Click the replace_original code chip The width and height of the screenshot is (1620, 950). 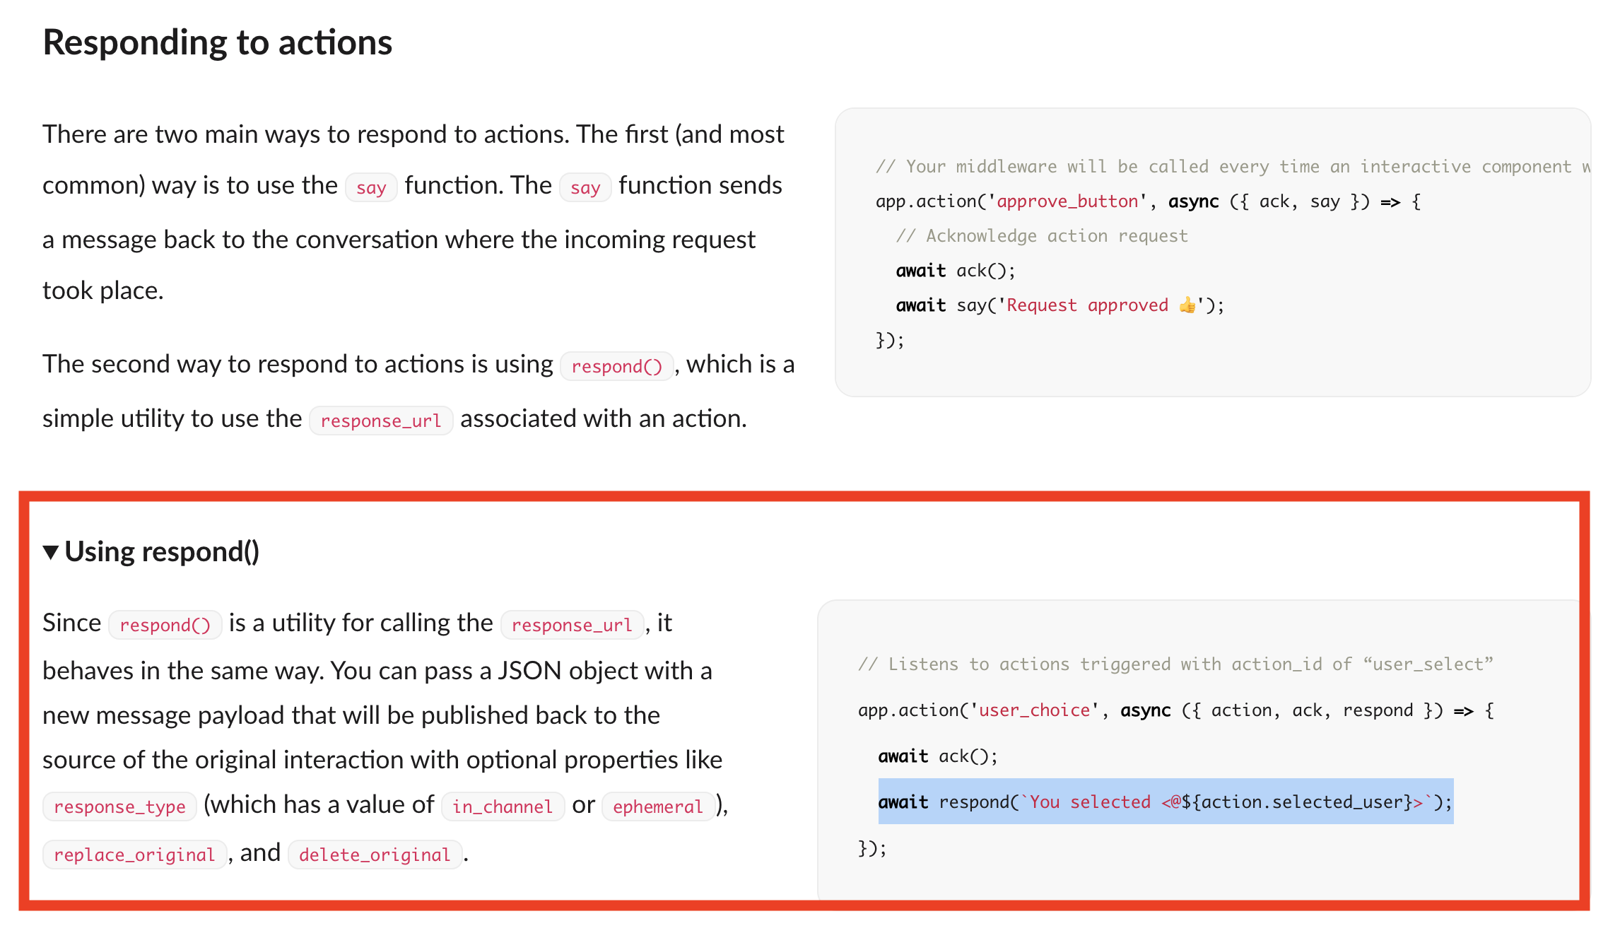pos(134,854)
